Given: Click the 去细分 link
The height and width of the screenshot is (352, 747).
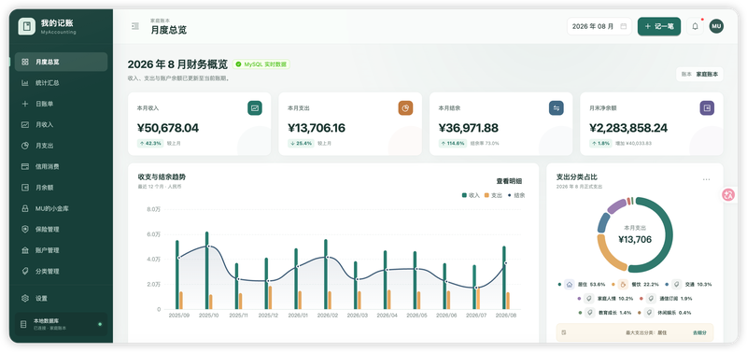Looking at the screenshot, I should pos(698,333).
